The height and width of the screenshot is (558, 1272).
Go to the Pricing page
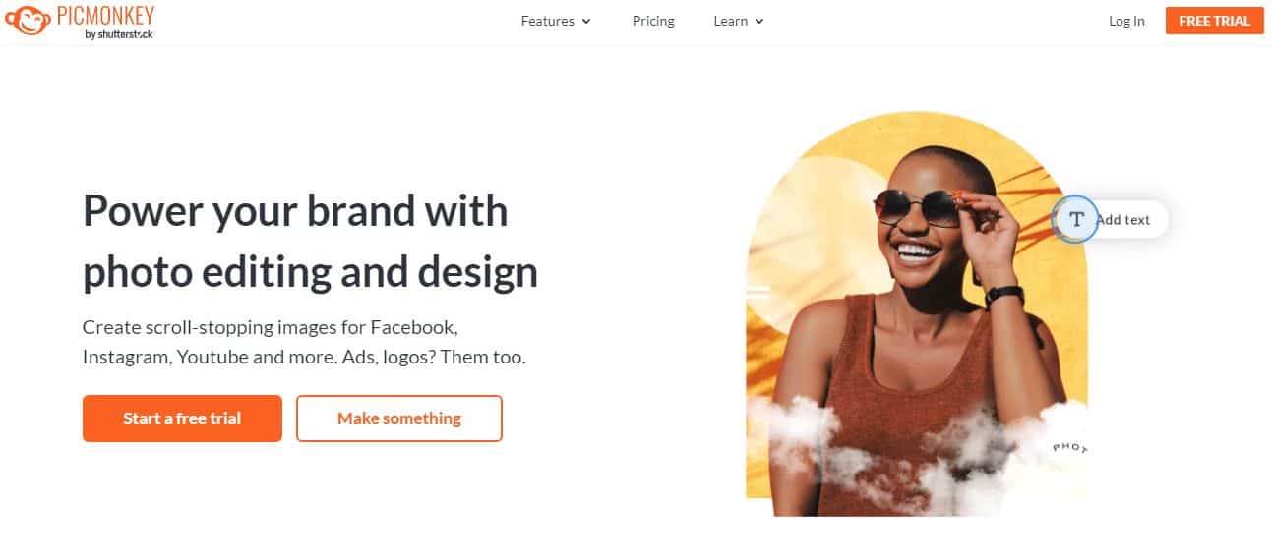point(653,21)
